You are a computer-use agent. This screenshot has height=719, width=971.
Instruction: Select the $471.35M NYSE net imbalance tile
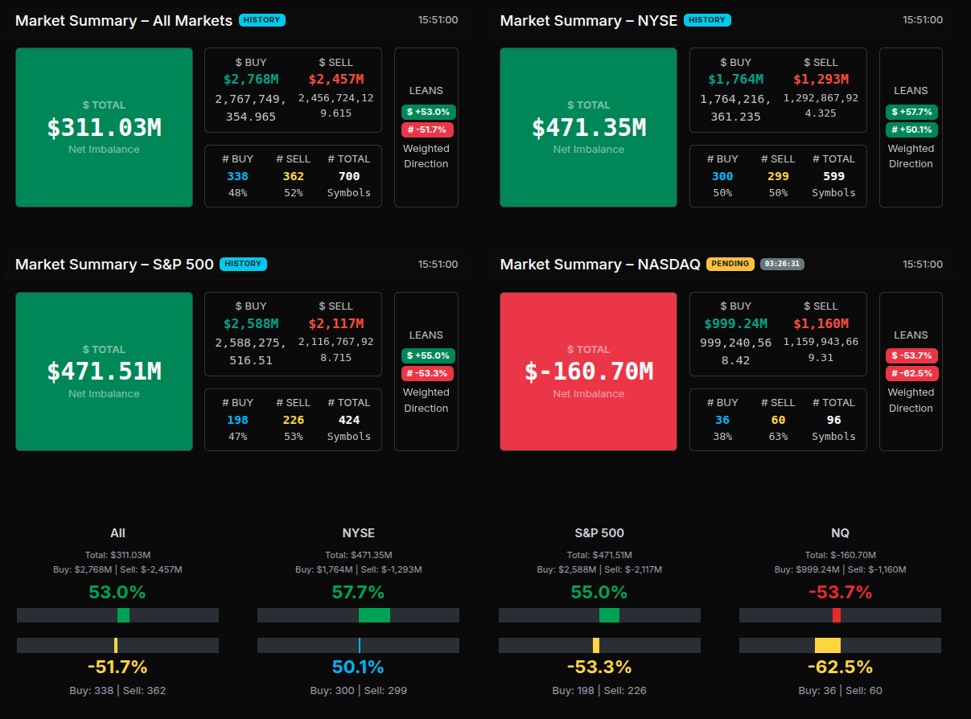pyautogui.click(x=588, y=127)
